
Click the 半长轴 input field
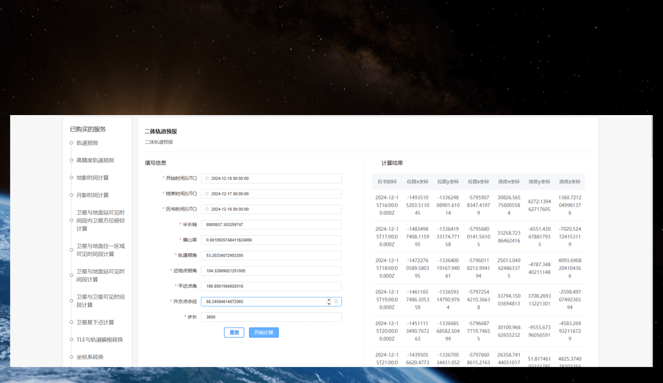click(x=271, y=225)
